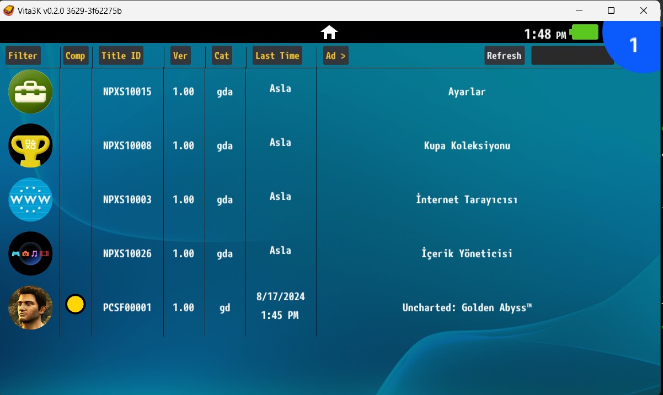Viewport: 663px width, 395px height.
Task: Open notifications via the blue 1 bubble
Action: pos(633,44)
